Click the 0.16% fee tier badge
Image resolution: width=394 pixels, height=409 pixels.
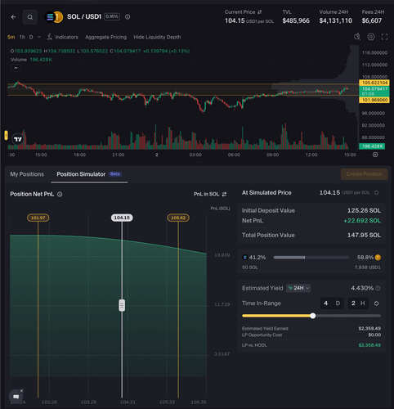(x=112, y=16)
